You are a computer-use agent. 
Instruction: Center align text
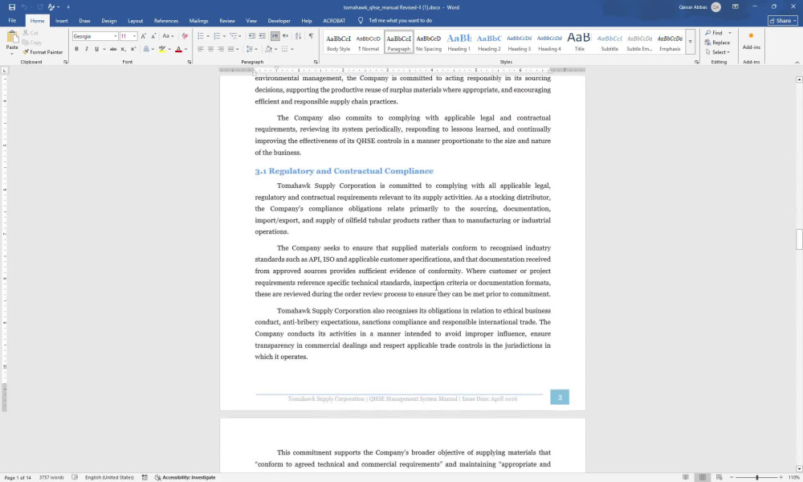click(x=210, y=49)
